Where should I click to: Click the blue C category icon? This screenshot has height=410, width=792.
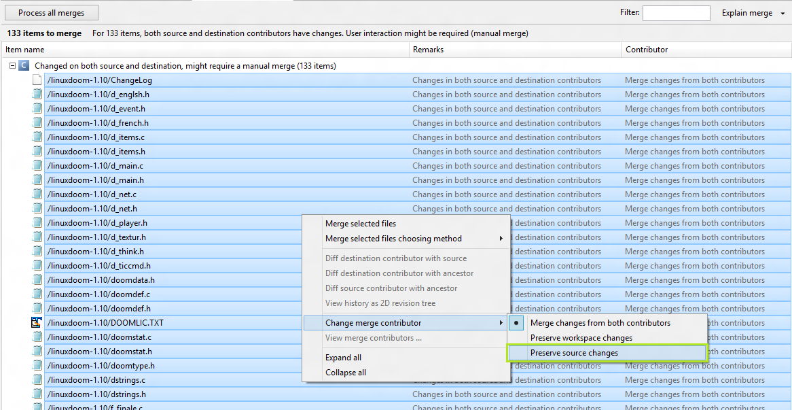click(x=24, y=65)
